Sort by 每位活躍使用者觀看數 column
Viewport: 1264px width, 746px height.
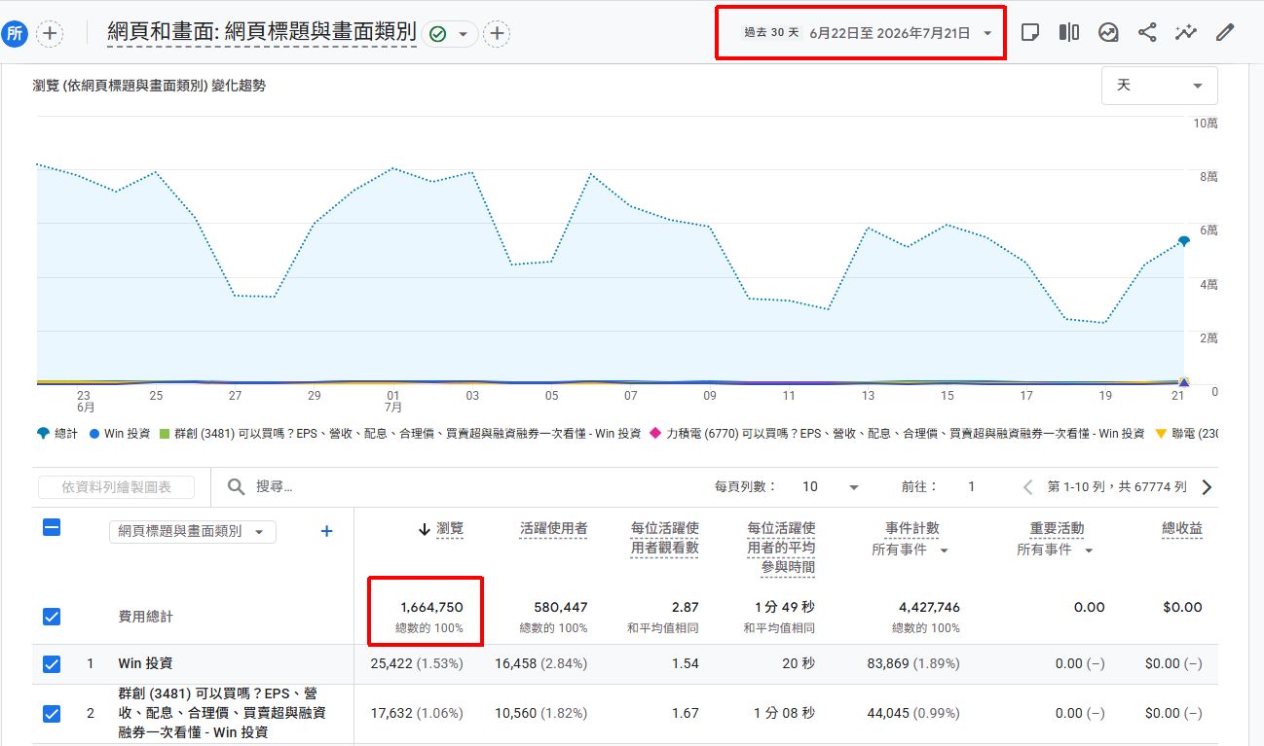[664, 538]
